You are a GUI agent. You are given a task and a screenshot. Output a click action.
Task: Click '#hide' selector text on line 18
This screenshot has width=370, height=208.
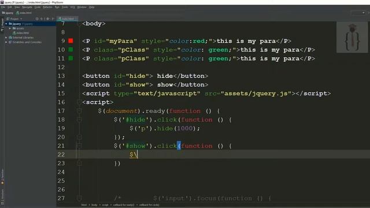coord(135,120)
